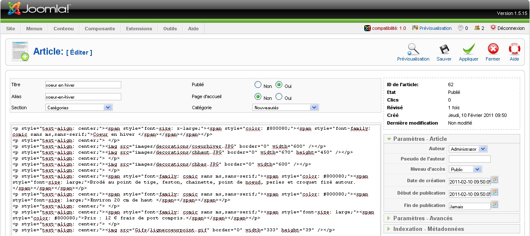Set Publié to Oui
Screen dimensions: 530x236
tap(279, 85)
